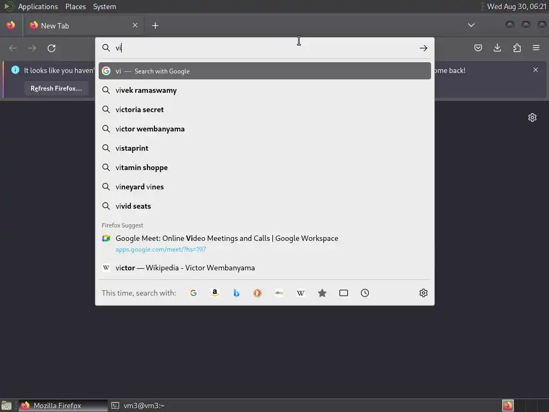Open the Applications menu
The width and height of the screenshot is (549, 412).
38,6
